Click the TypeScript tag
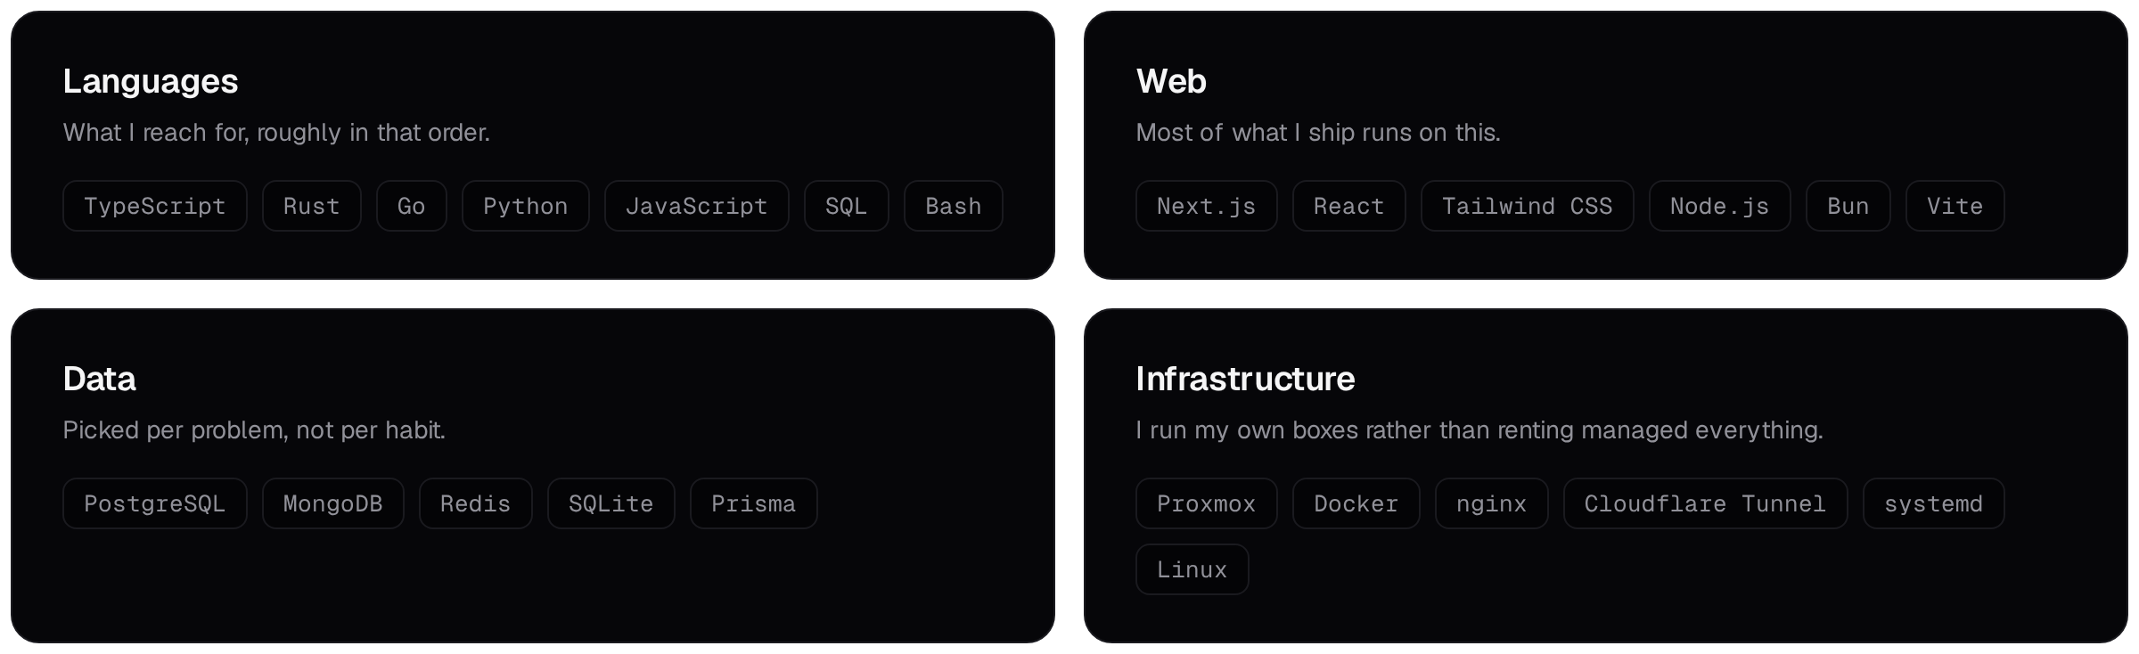The width and height of the screenshot is (2139, 654). (155, 206)
